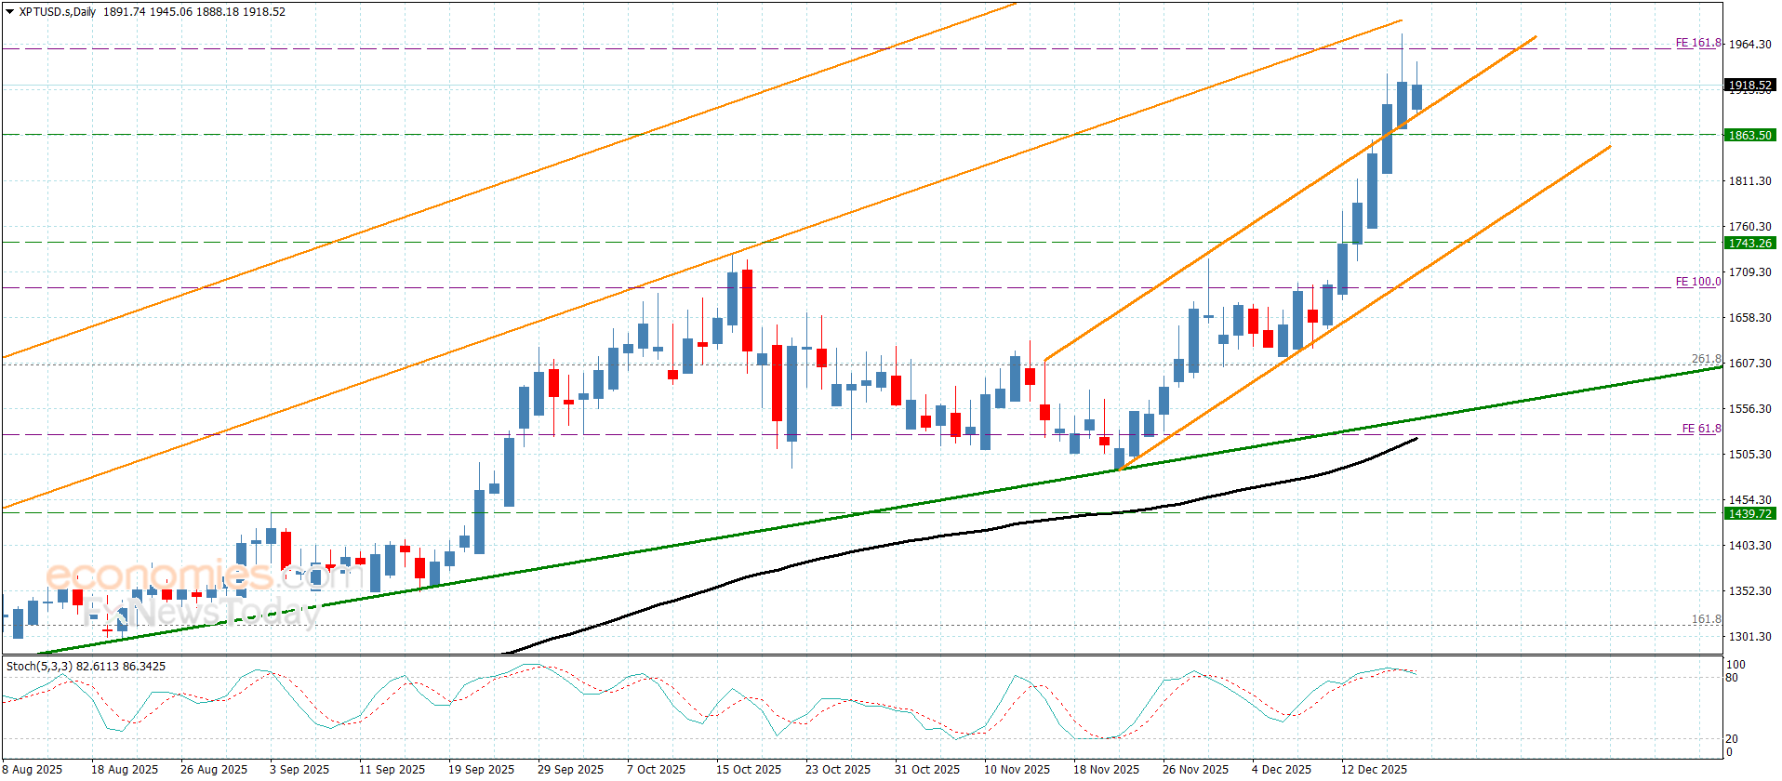
Task: Click the 1352.30 price axis value
Action: click(1749, 591)
